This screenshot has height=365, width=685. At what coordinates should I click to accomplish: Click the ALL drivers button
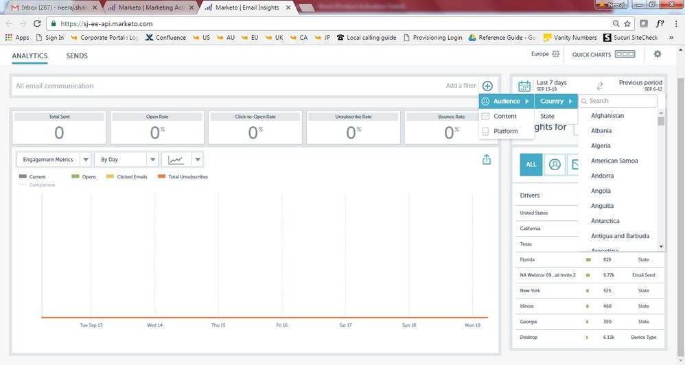tap(531, 165)
